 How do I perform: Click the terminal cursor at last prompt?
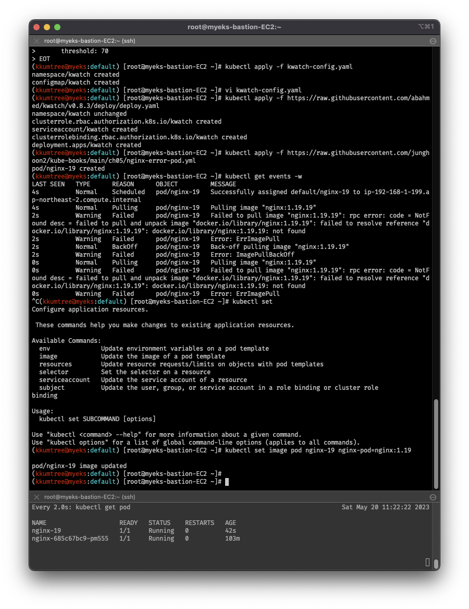[x=227, y=482]
